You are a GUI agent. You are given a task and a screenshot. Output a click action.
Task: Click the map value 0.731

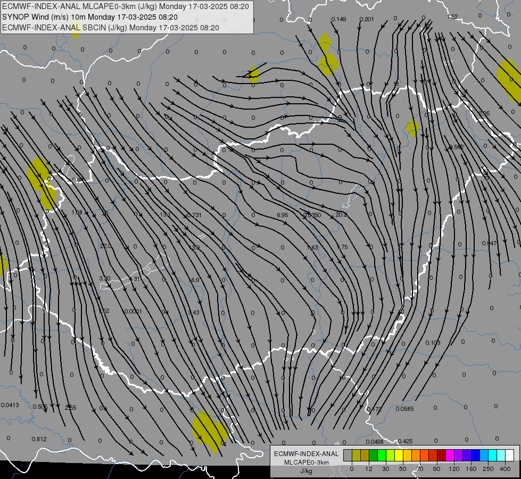[194, 215]
